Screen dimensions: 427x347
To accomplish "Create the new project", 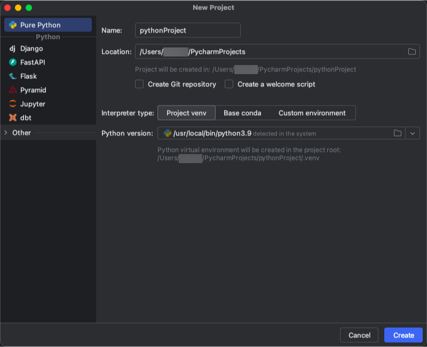I will tap(404, 335).
